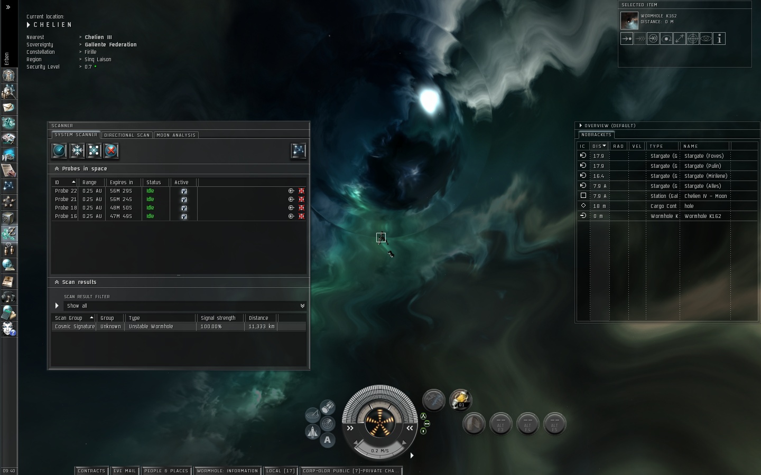Click the Sinq Laison region link
The height and width of the screenshot is (475, 761).
(98, 60)
